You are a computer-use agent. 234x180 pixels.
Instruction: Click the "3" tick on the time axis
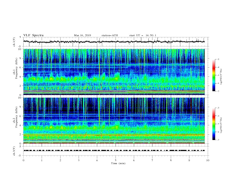(x=79, y=160)
